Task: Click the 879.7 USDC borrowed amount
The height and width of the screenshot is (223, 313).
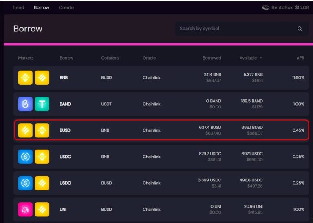Action: (x=210, y=154)
